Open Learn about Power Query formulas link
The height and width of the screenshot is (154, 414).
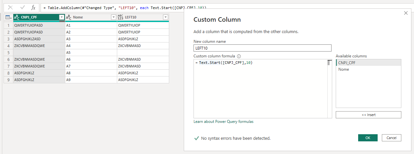tap(223, 122)
